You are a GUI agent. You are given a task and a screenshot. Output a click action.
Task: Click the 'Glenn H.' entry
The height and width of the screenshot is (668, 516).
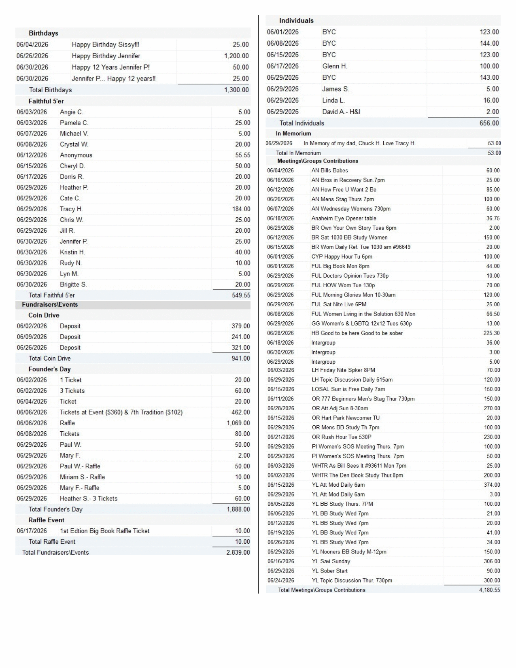pos(335,66)
